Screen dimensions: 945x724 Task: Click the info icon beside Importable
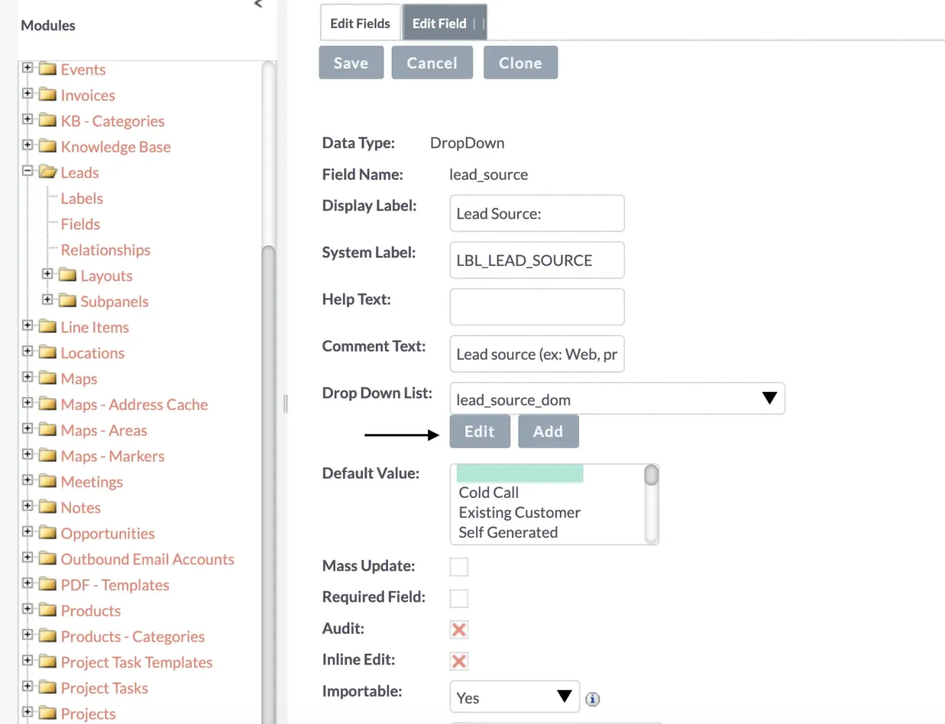[592, 699]
